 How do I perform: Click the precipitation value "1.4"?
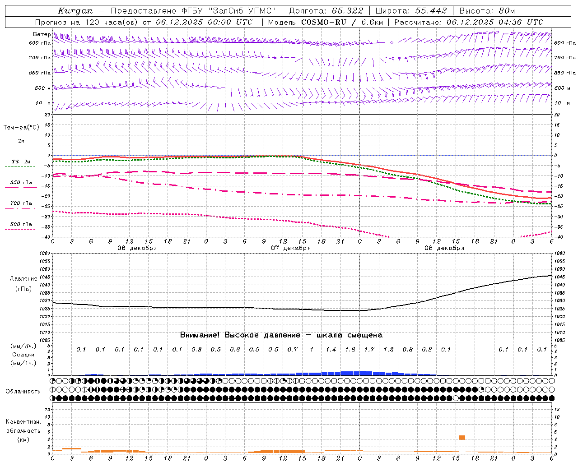tap(331, 349)
